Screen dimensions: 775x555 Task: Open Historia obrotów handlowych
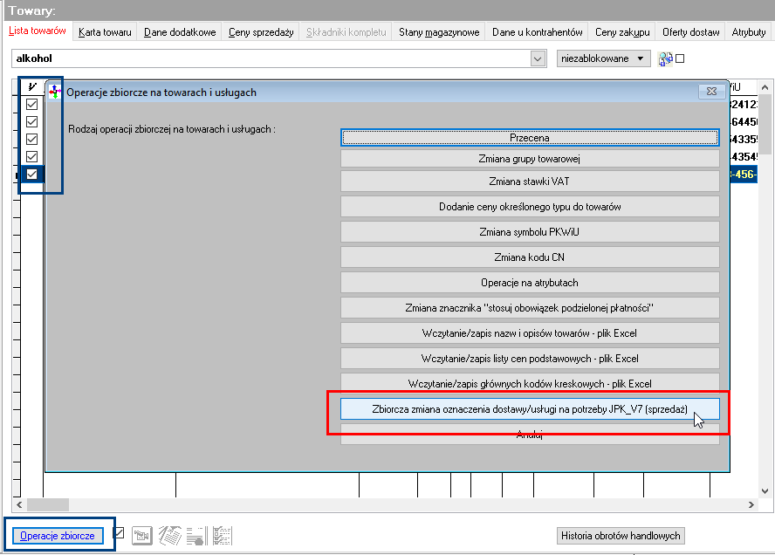tap(621, 536)
